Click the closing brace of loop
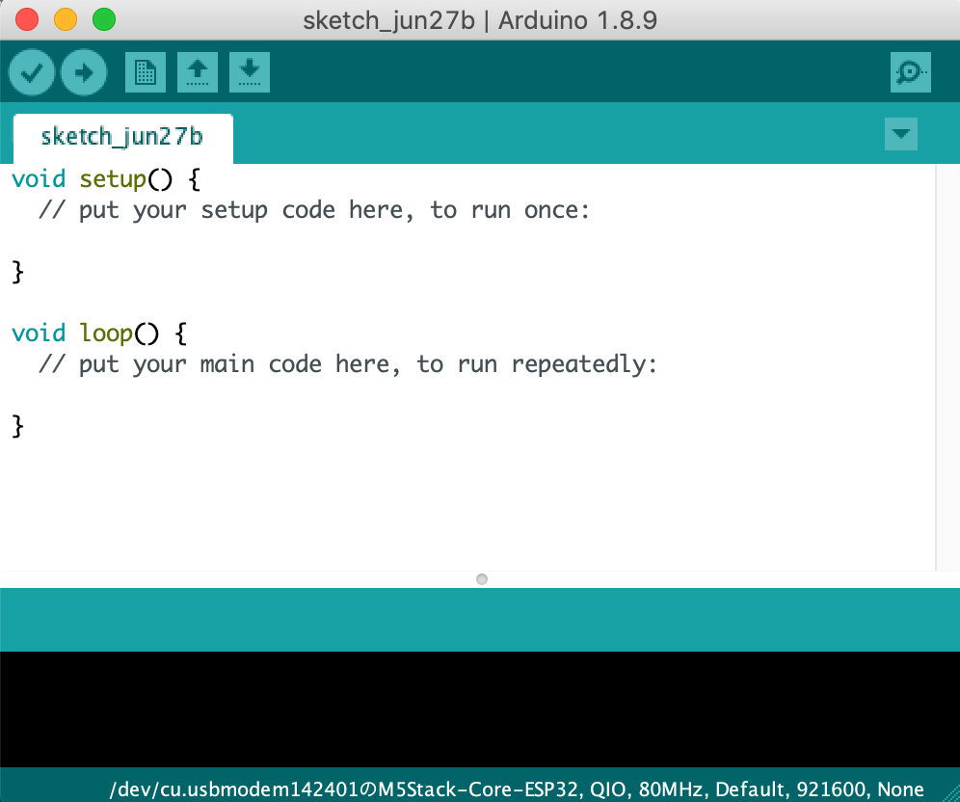960x802 pixels. pyautogui.click(x=17, y=426)
